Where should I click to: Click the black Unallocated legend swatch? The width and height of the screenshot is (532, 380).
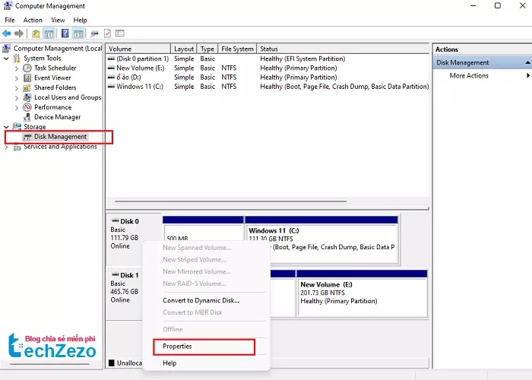[111, 363]
